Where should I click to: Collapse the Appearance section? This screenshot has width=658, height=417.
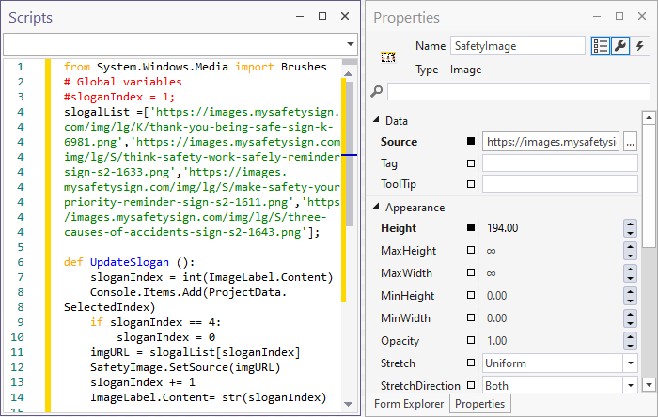coord(377,208)
